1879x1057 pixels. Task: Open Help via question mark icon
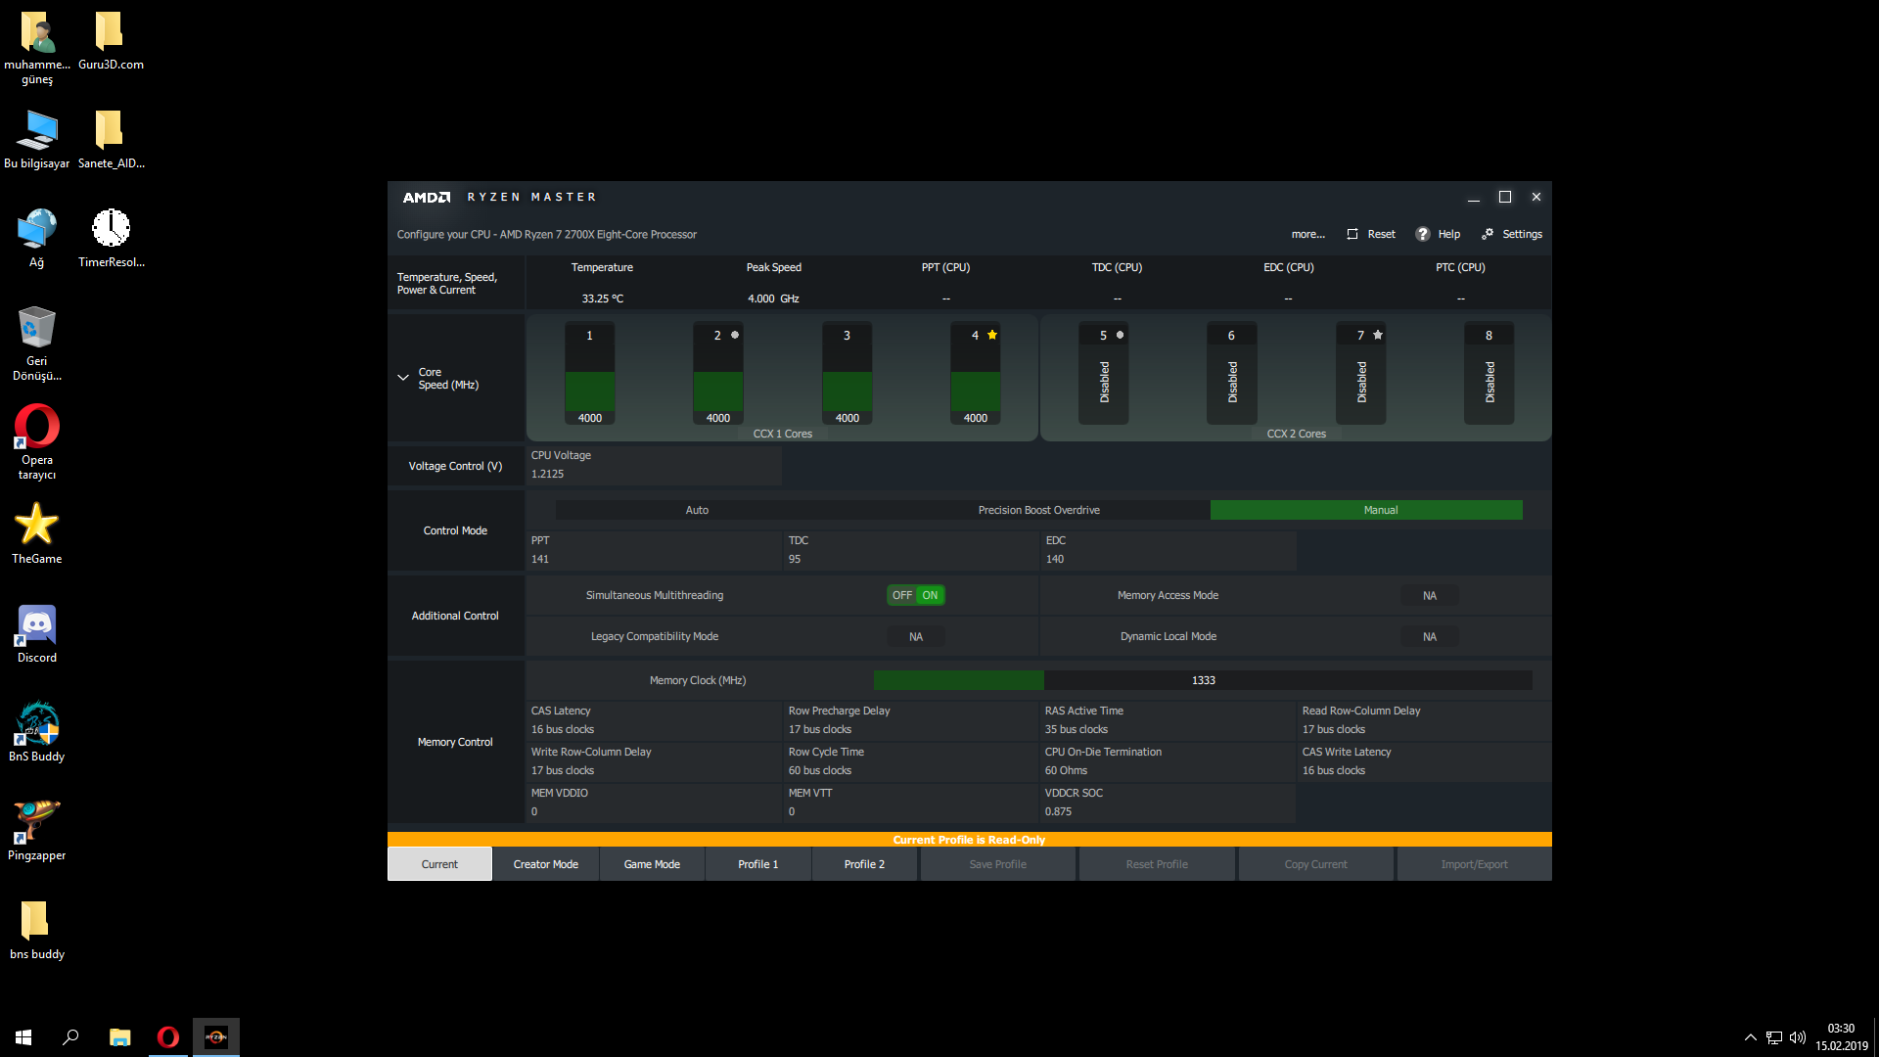pyautogui.click(x=1423, y=234)
